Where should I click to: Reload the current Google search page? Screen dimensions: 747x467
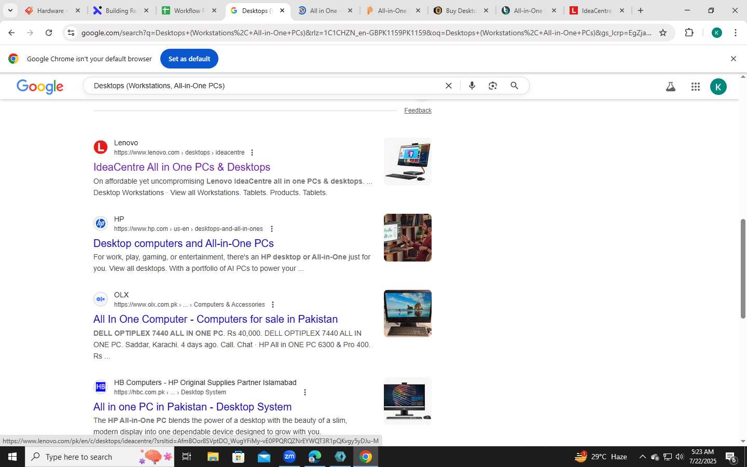[49, 33]
